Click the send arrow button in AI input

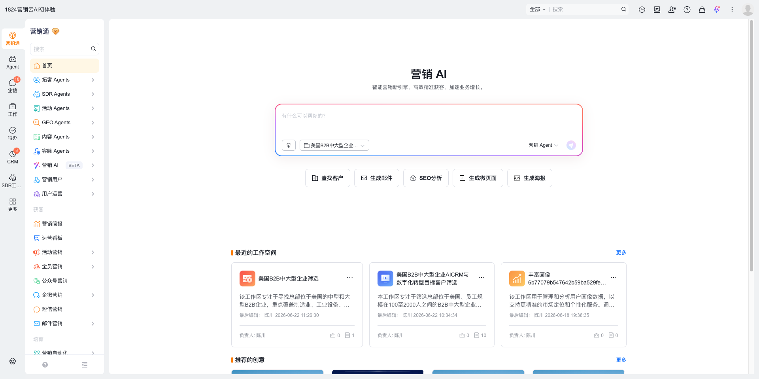click(571, 145)
